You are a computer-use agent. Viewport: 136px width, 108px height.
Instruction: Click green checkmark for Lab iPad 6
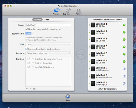[x=124, y=61]
